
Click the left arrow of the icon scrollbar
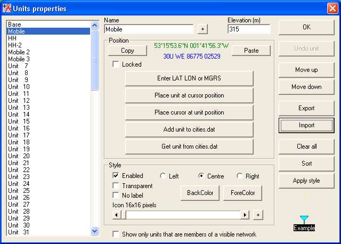(117, 215)
